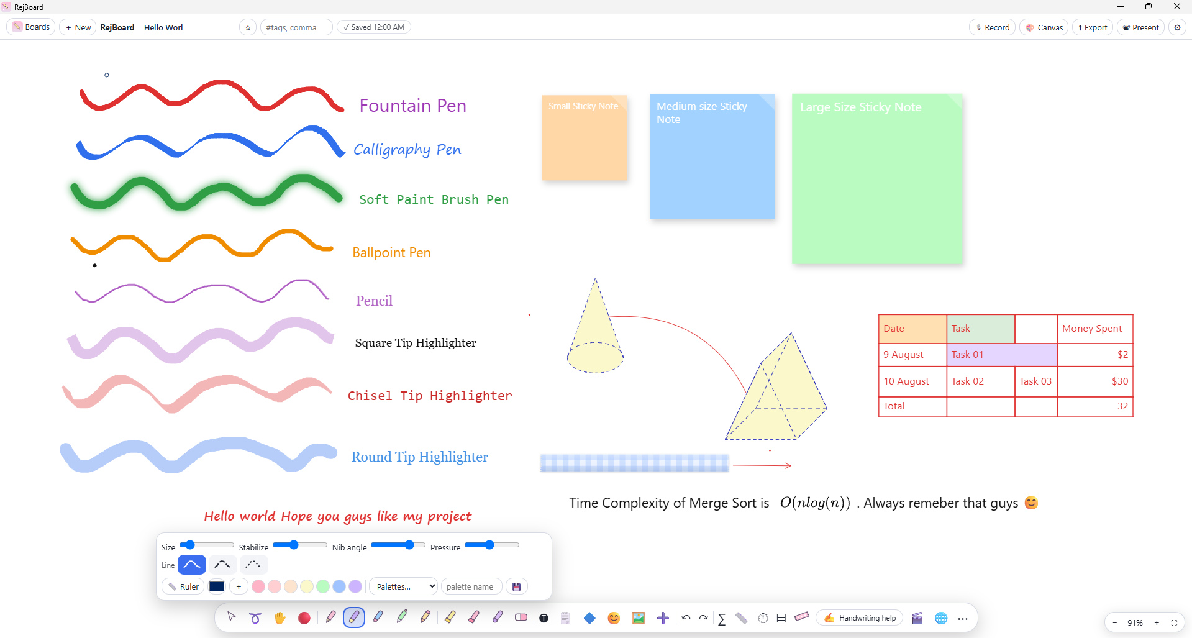Select solid line style

[192, 565]
